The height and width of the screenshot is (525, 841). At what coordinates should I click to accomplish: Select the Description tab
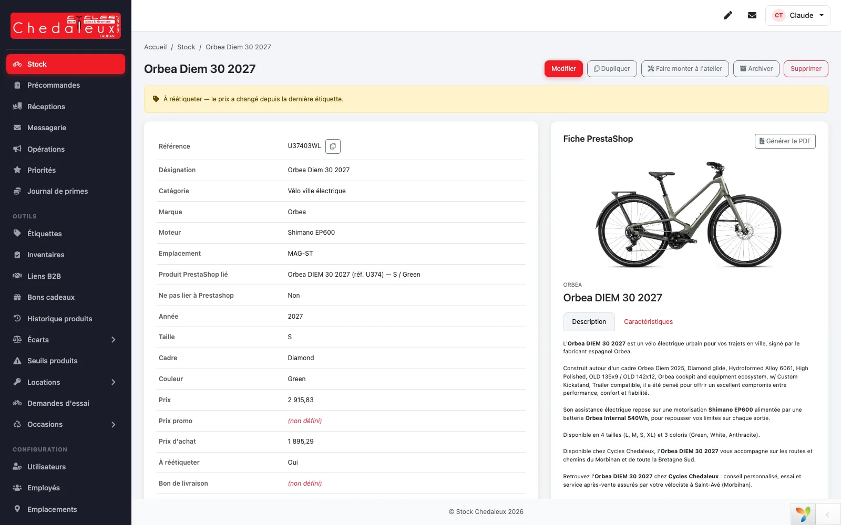pyautogui.click(x=589, y=322)
